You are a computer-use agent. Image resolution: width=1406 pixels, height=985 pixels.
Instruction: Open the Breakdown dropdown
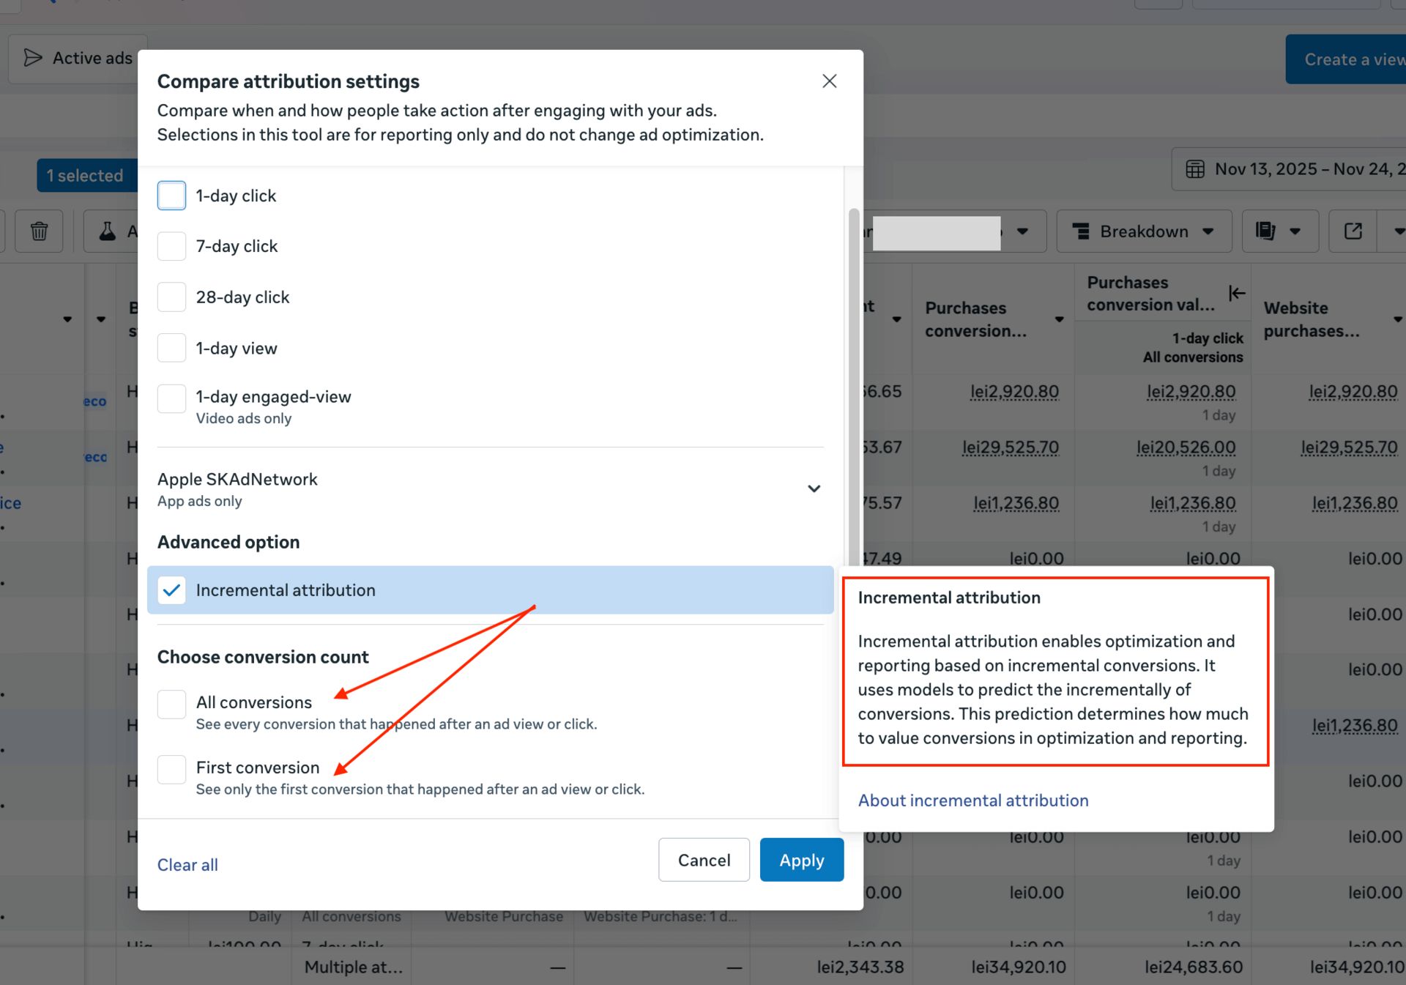[1143, 231]
